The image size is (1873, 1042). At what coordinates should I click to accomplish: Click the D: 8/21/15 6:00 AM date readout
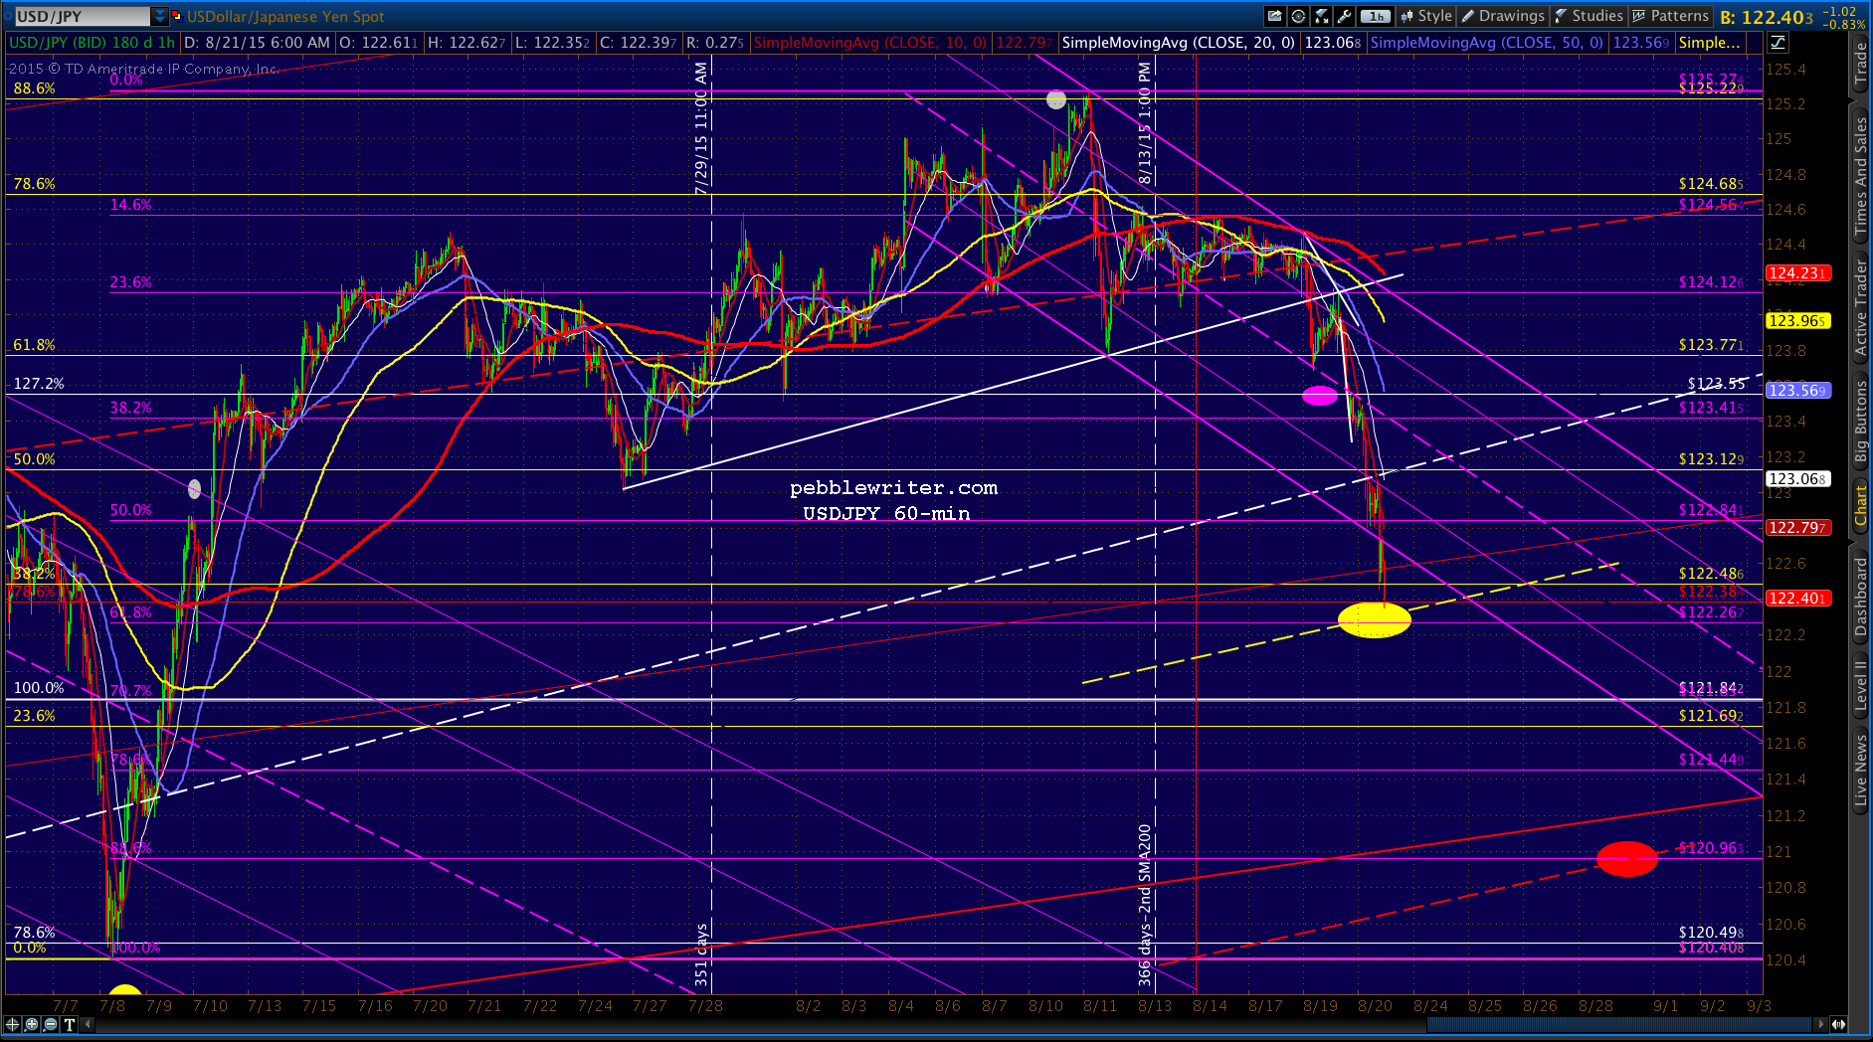tap(258, 43)
